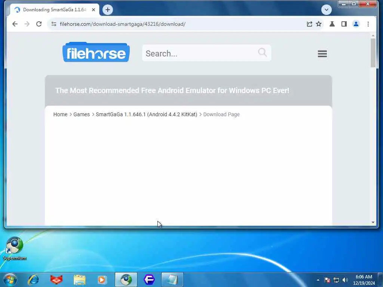Open the flask experiments icon
The height and width of the screenshot is (287, 383).
coord(332,24)
